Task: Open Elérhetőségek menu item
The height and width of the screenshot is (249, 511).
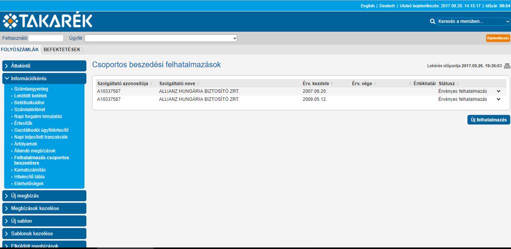Action: pos(29,184)
